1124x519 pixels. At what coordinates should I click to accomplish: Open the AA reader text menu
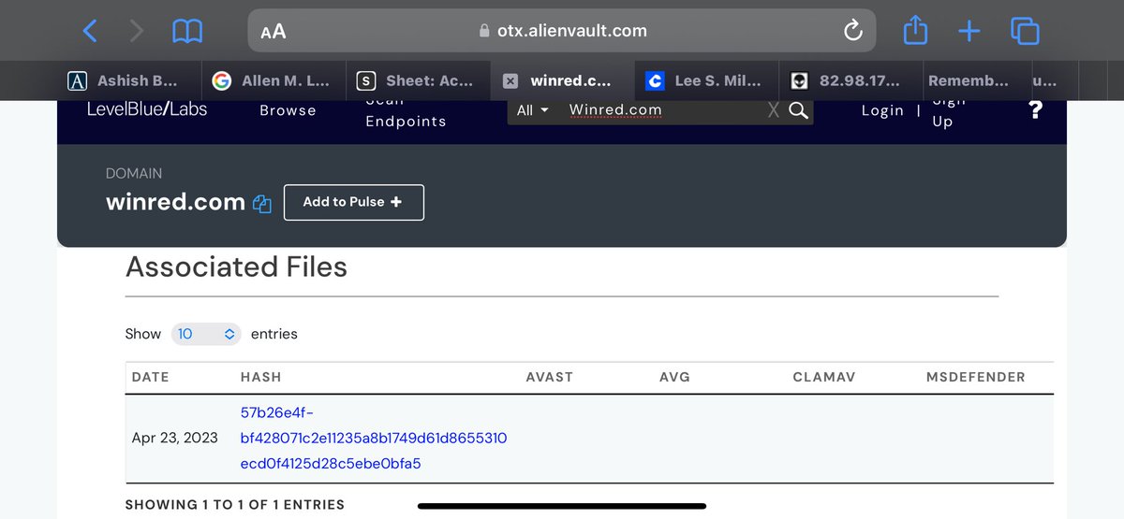pyautogui.click(x=273, y=32)
